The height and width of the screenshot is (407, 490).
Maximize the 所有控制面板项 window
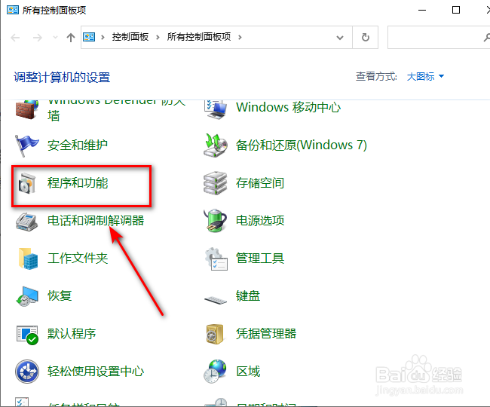click(456, 10)
